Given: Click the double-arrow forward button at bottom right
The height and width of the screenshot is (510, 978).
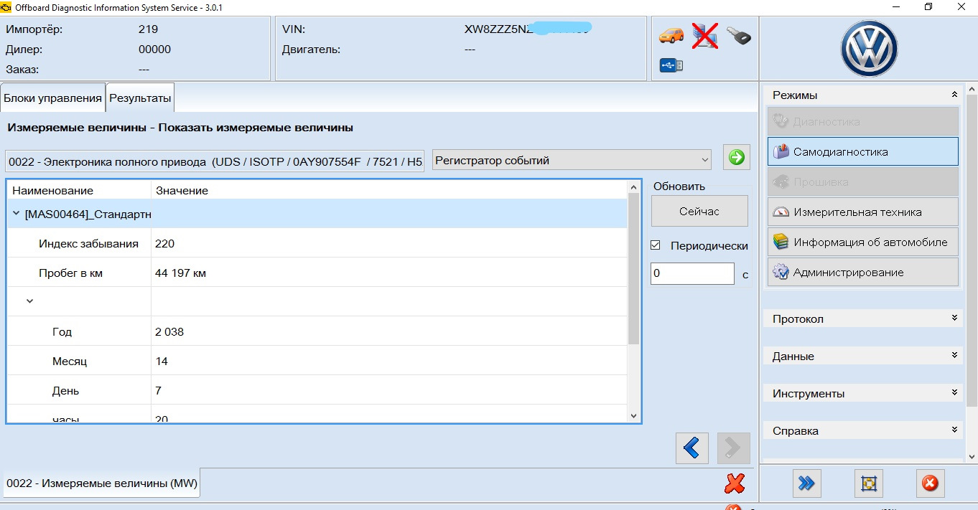Looking at the screenshot, I should 806,483.
